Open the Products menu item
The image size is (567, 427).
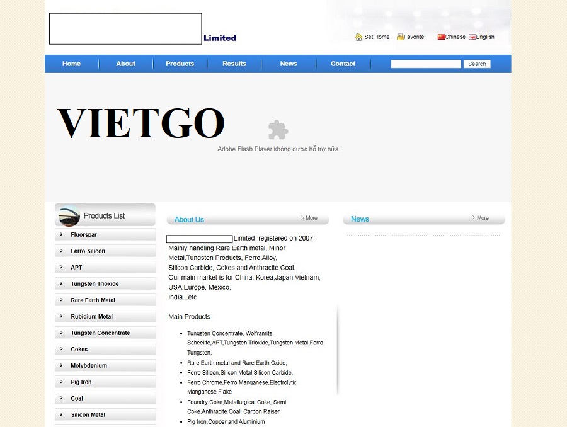(180, 64)
